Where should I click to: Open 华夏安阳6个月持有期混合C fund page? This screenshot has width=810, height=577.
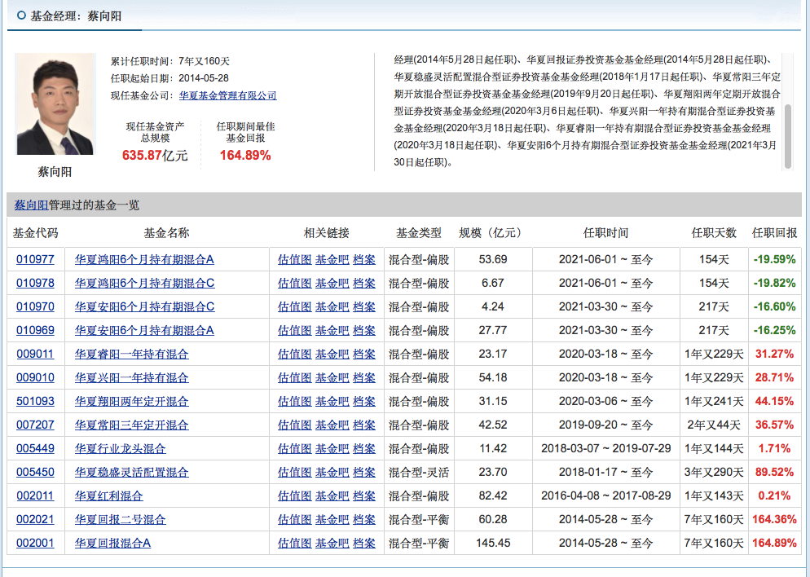[x=145, y=307]
